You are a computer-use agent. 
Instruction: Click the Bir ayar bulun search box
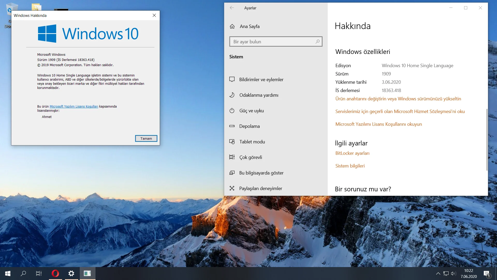point(276,41)
